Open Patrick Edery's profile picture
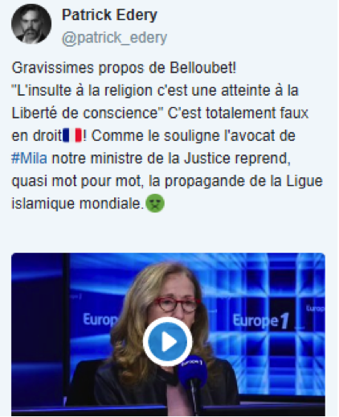The height and width of the screenshot is (417, 339). point(31,24)
